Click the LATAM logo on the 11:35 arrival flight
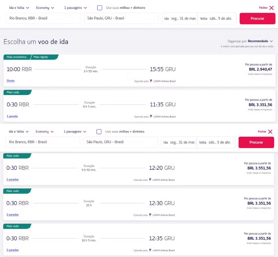 [151, 116]
